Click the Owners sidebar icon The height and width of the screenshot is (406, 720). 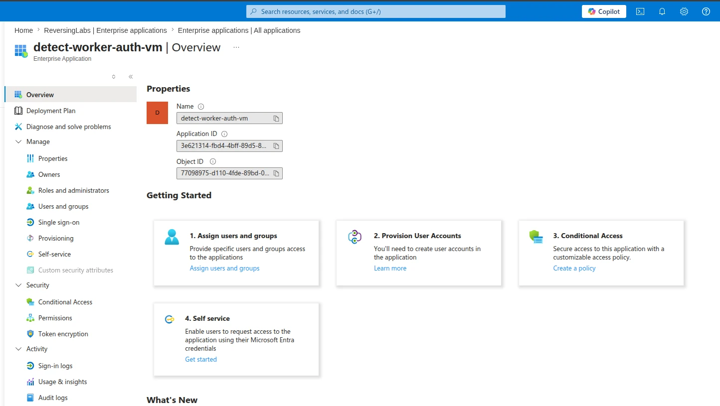30,174
